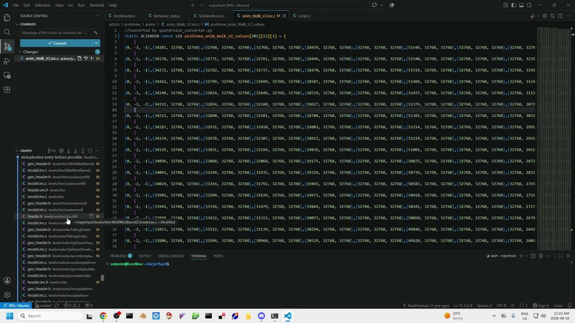Collapse the Changes group

(x=20, y=52)
